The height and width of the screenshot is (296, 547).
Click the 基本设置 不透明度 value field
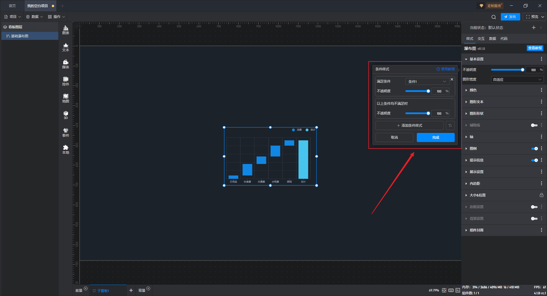[534, 70]
